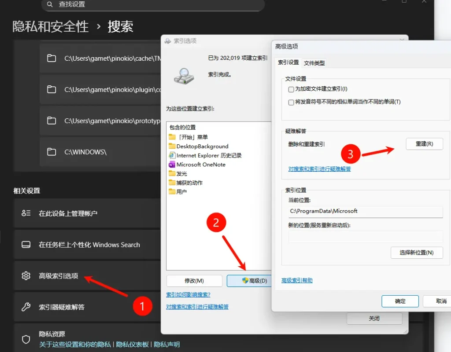Image resolution: width=451 pixels, height=352 pixels.
Task: 选择包含位置中的“用户”文件夹
Action: tap(181, 192)
